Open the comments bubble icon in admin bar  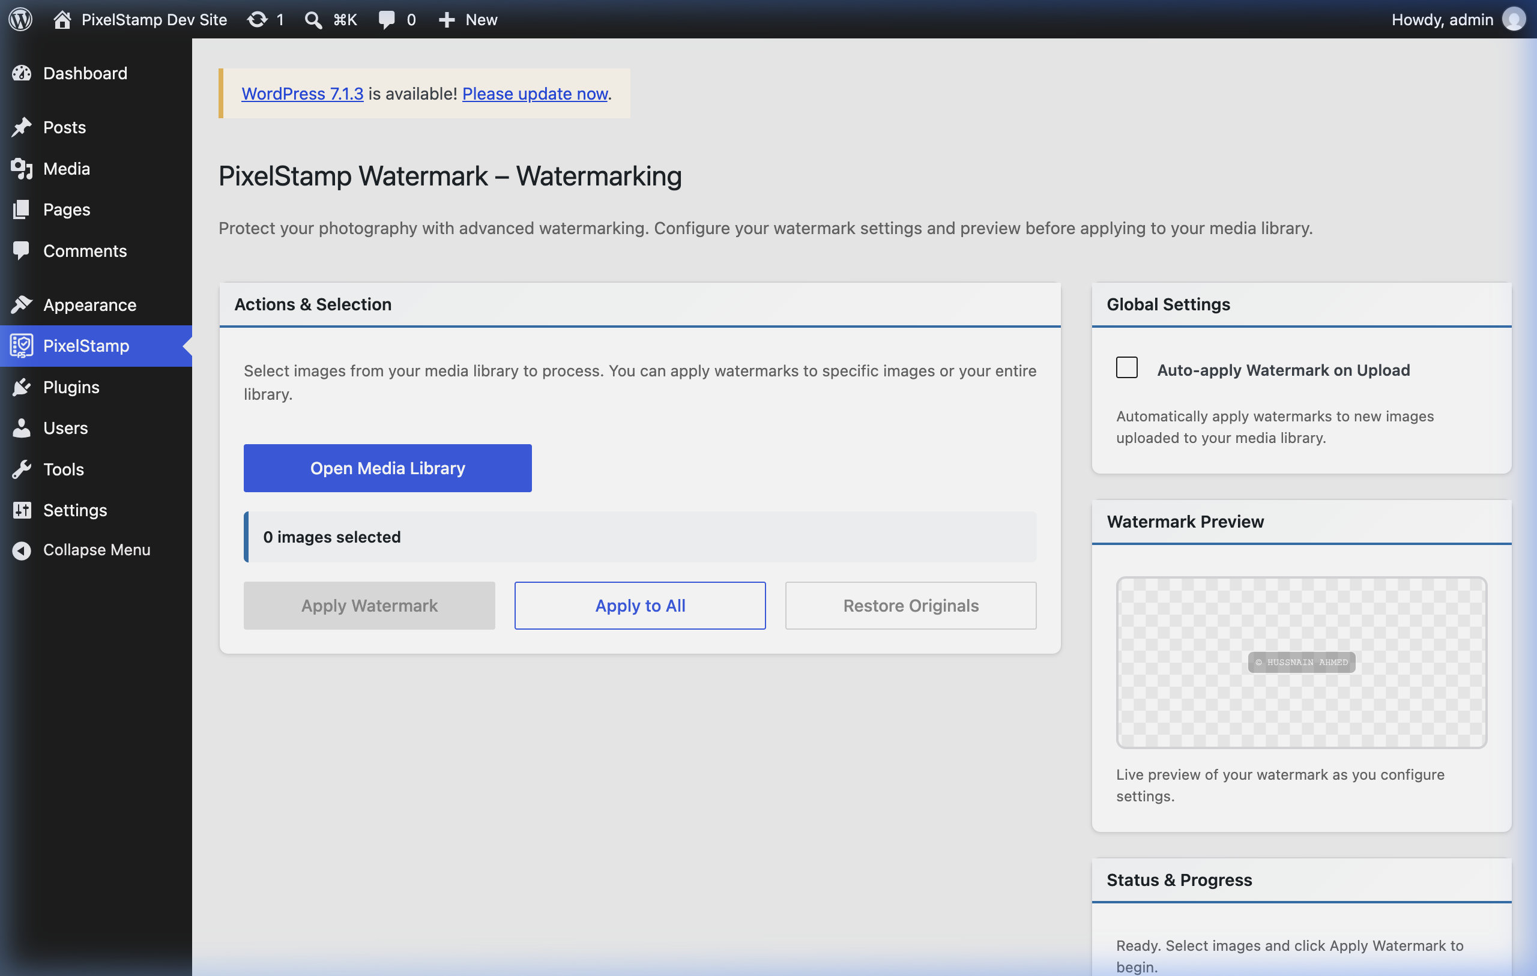pos(387,20)
